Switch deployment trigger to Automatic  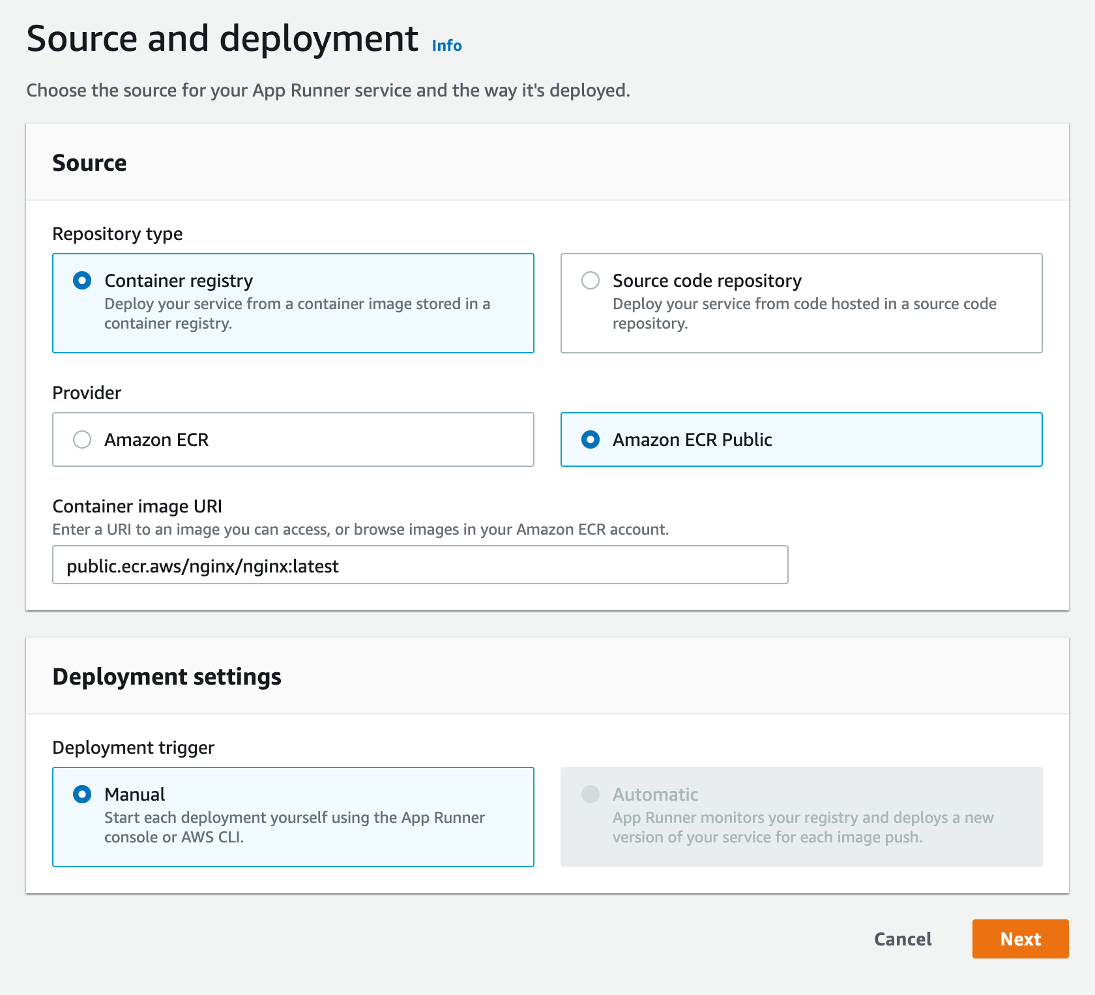point(592,794)
